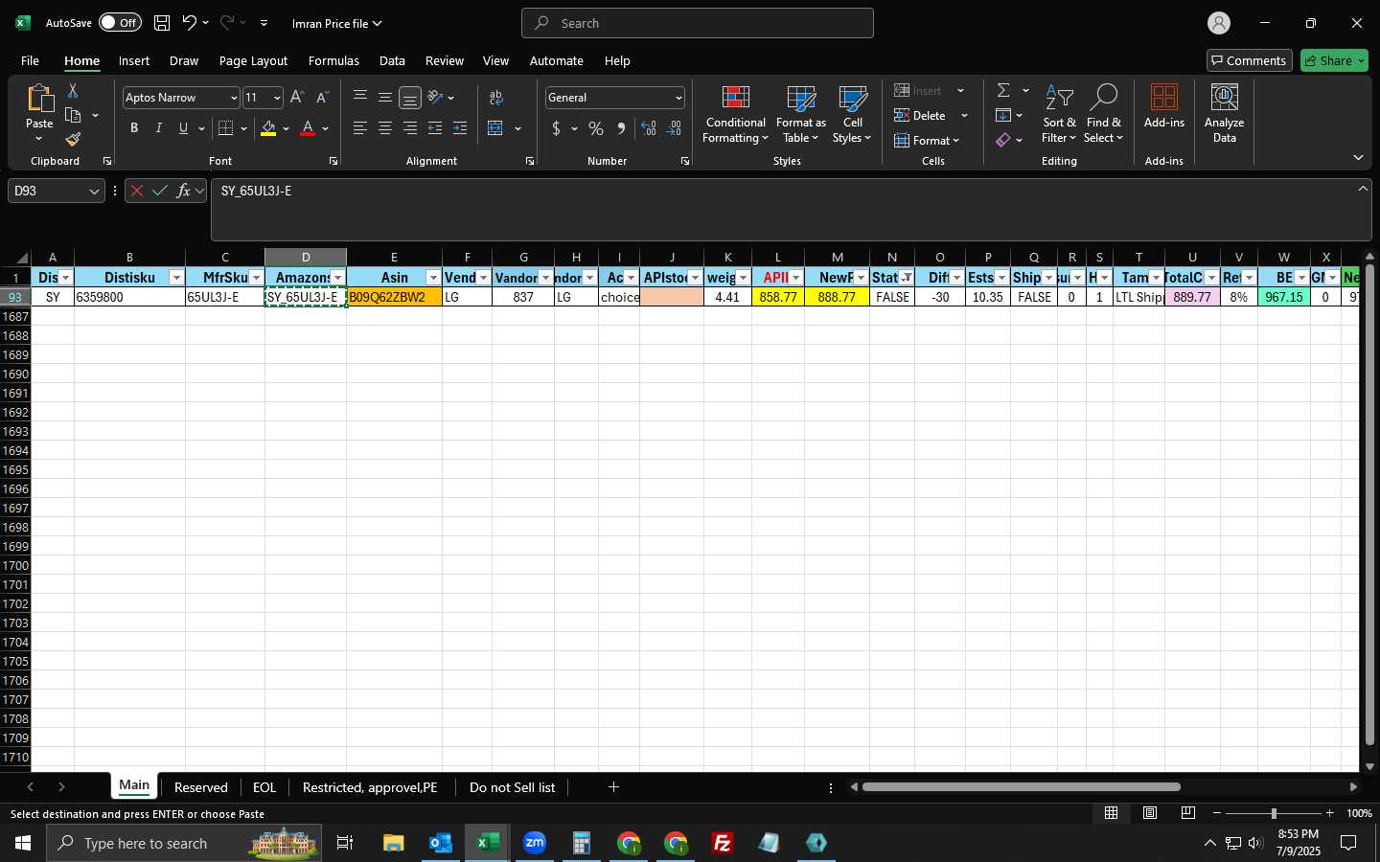This screenshot has height=862, width=1380.
Task: Open Conditional Formatting menu
Action: [735, 115]
